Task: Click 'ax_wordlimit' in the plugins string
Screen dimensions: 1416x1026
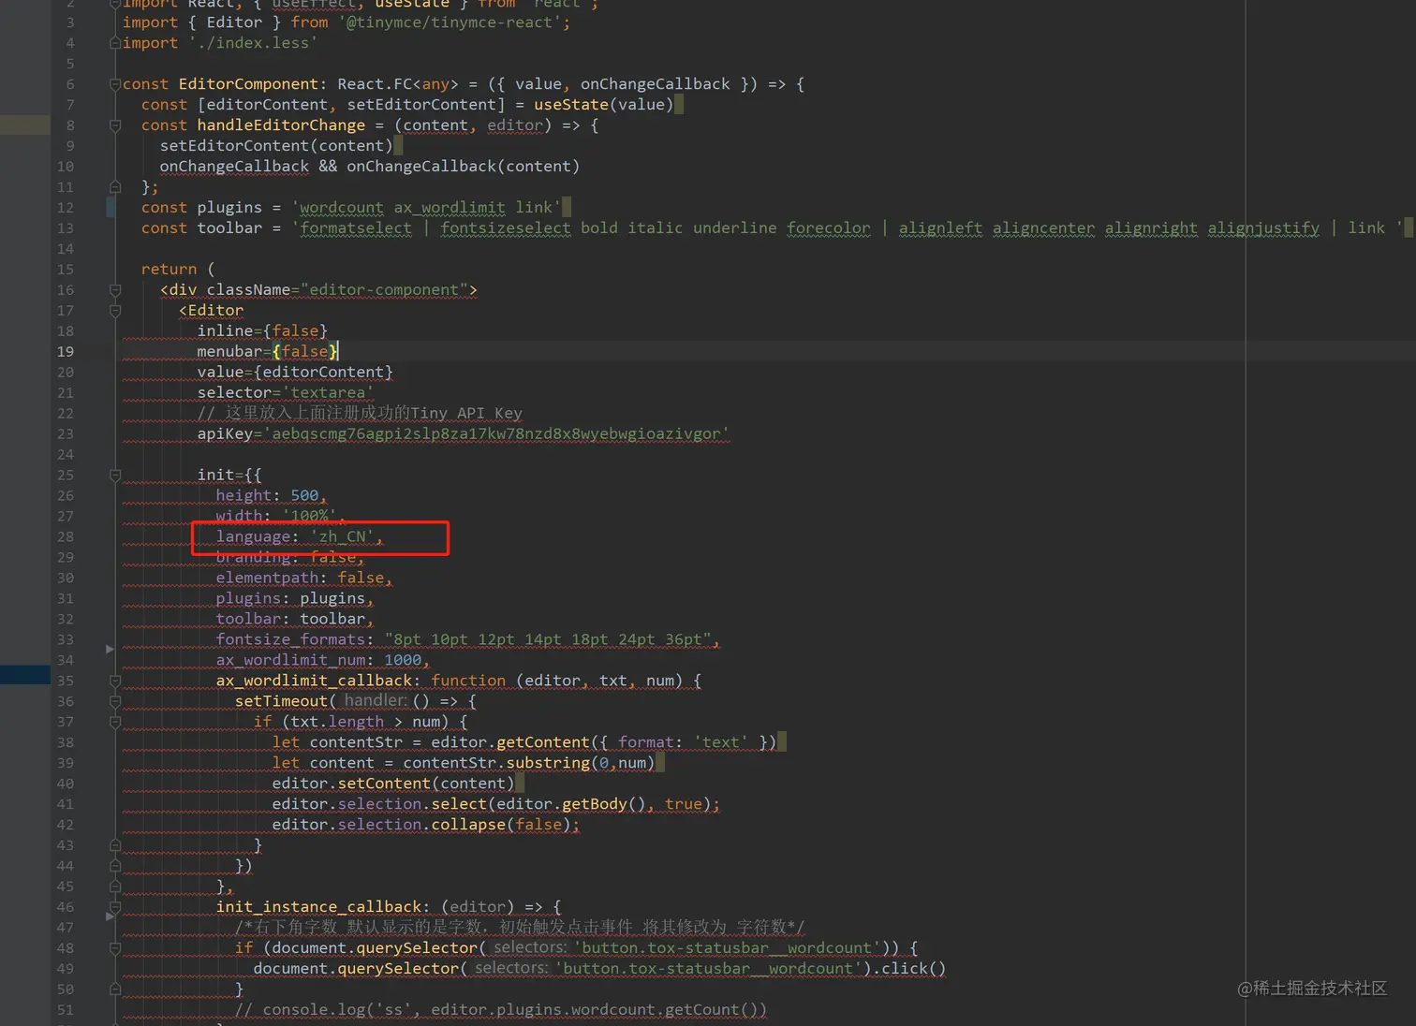Action: tap(450, 208)
